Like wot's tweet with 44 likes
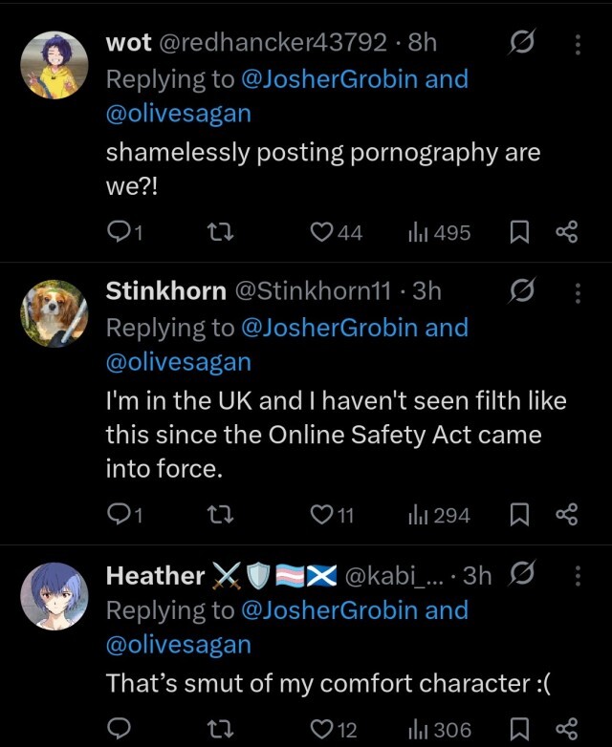The image size is (612, 747). pos(321,232)
